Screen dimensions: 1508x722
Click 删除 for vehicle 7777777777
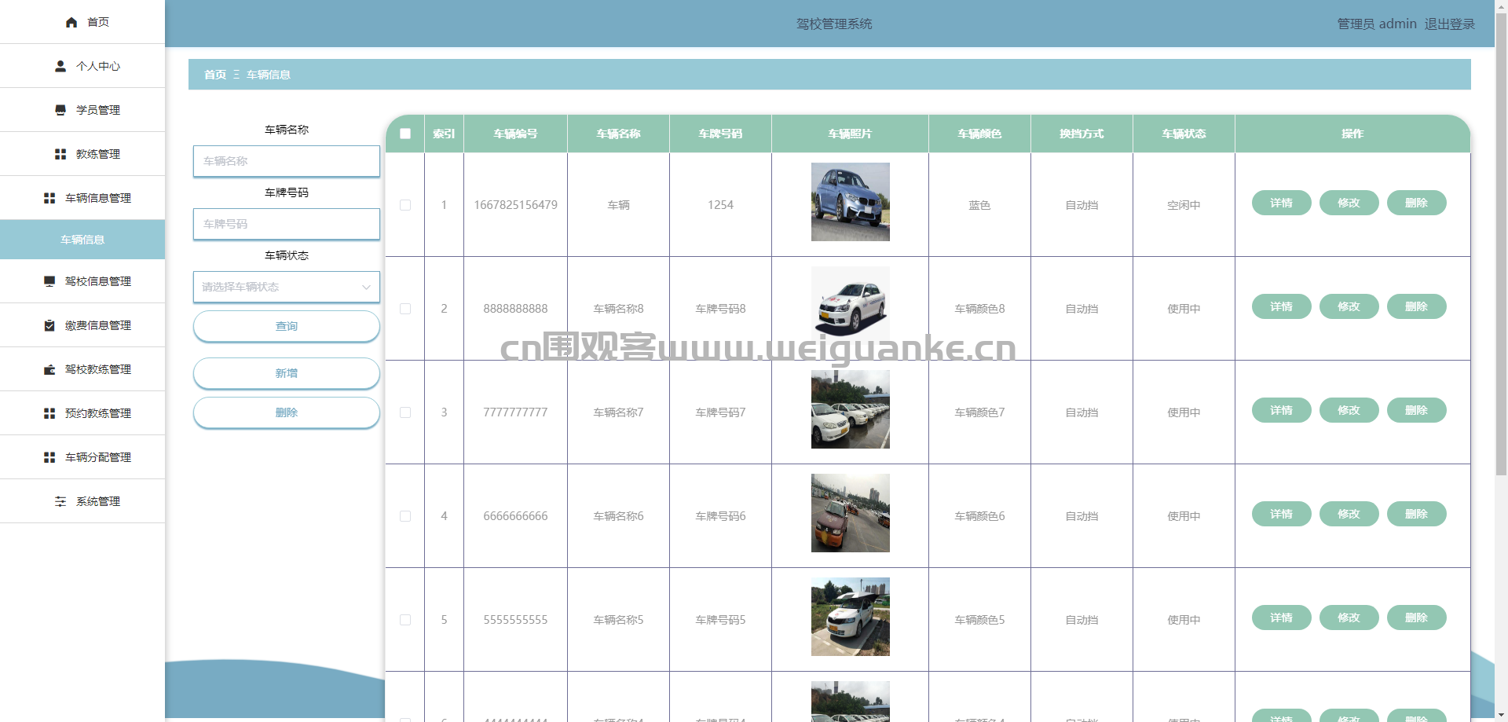(1416, 410)
